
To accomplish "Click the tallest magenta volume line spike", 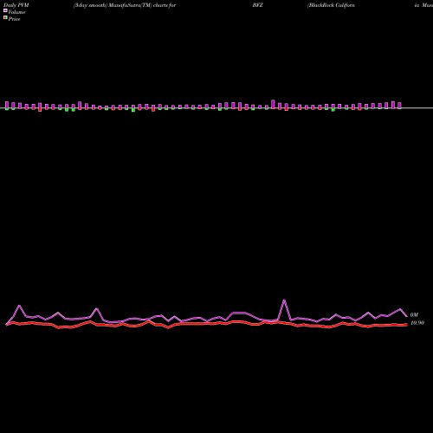I will click(x=284, y=301).
